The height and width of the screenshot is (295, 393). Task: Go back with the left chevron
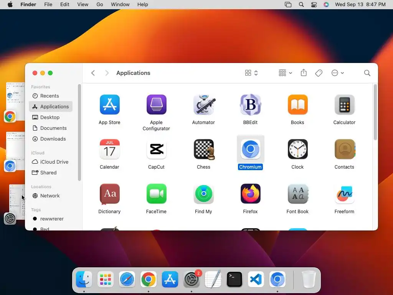[x=93, y=73]
